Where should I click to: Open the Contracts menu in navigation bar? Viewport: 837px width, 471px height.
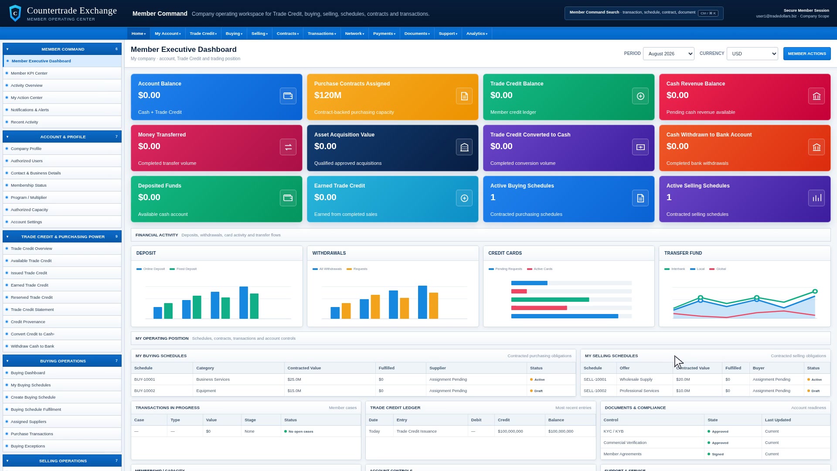[288, 34]
